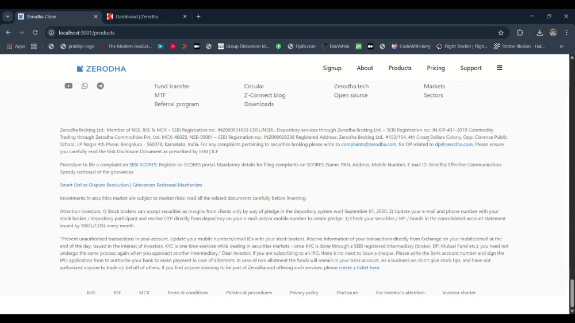Open the Zerodha.tech link

point(351,86)
